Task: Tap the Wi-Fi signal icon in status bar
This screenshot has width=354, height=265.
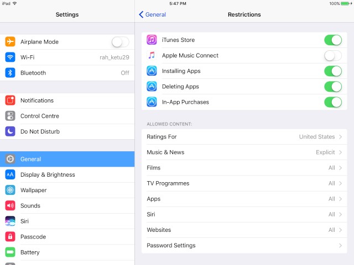Action: pyautogui.click(x=15, y=3)
